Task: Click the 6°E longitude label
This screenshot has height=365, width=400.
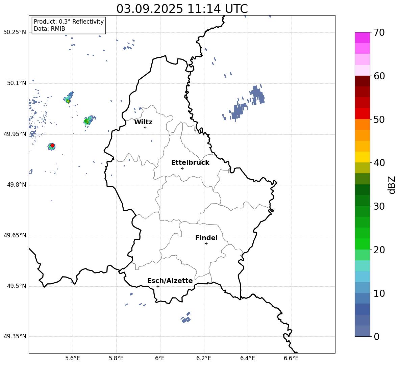Action: [x=160, y=358]
